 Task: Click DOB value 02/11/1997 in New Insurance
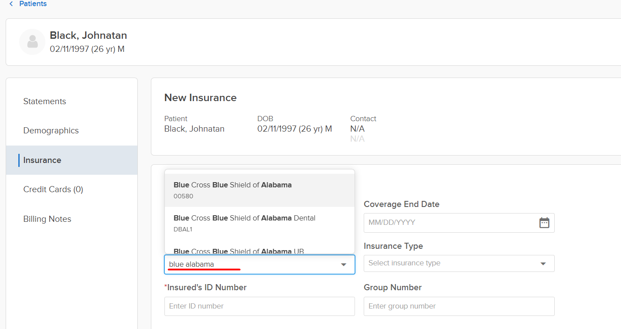(x=294, y=129)
